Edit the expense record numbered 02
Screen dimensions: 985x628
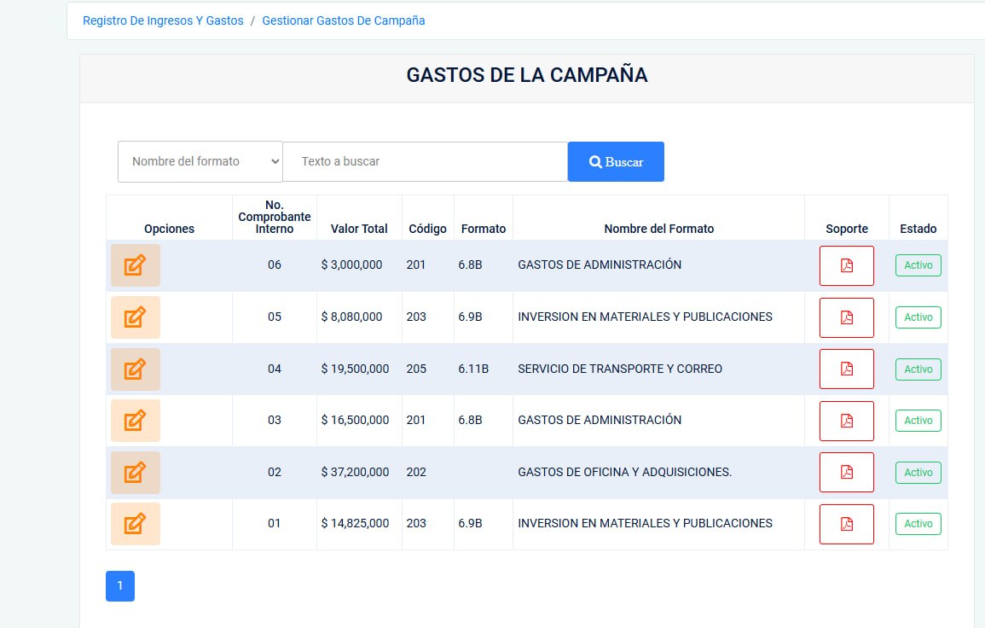(x=136, y=472)
